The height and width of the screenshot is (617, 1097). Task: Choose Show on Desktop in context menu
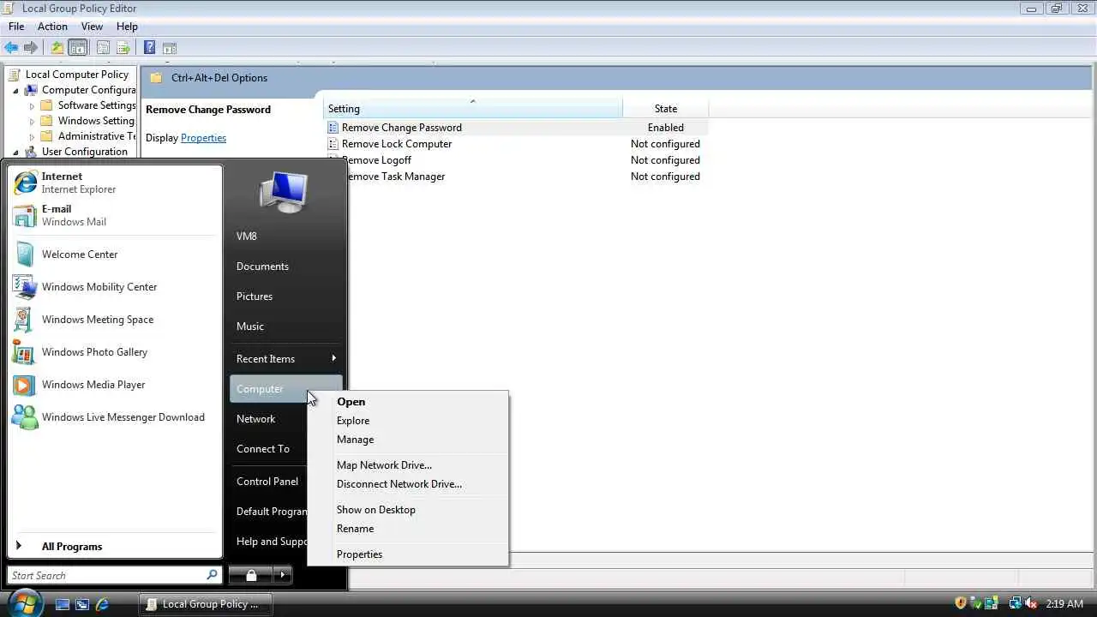click(408, 510)
